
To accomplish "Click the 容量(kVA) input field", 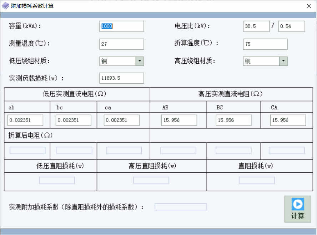I will pos(121,26).
